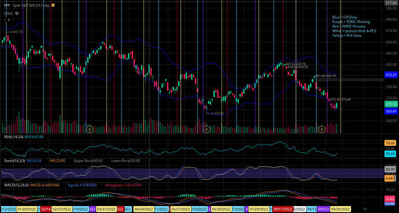Screen dimensions: 399x213
Task: Click the 401.45-406.79 gap annotation
Action: tap(326, 76)
